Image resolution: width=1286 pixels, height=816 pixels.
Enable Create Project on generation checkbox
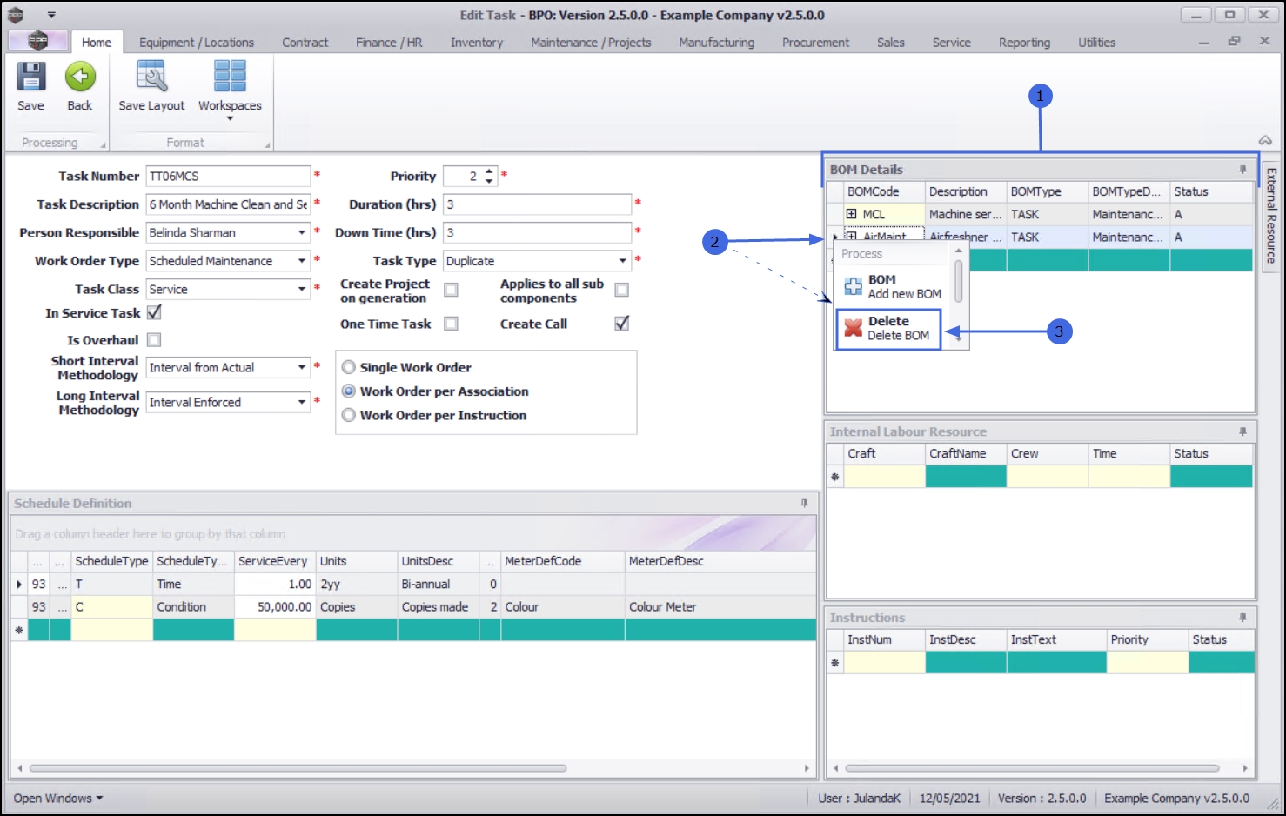(451, 290)
